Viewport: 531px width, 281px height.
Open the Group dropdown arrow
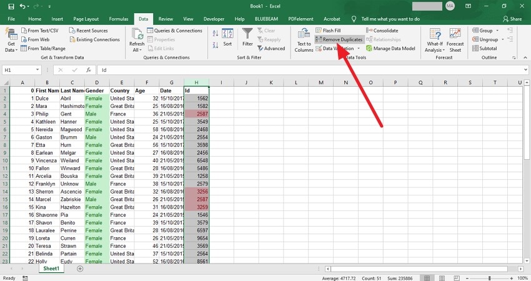click(x=497, y=31)
